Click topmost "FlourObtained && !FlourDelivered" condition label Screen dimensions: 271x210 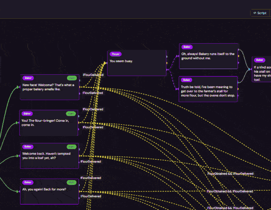pyautogui.click(x=230, y=174)
